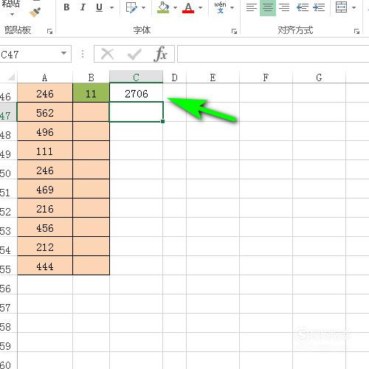Select column B header
This screenshot has width=369, height=369.
click(x=91, y=77)
